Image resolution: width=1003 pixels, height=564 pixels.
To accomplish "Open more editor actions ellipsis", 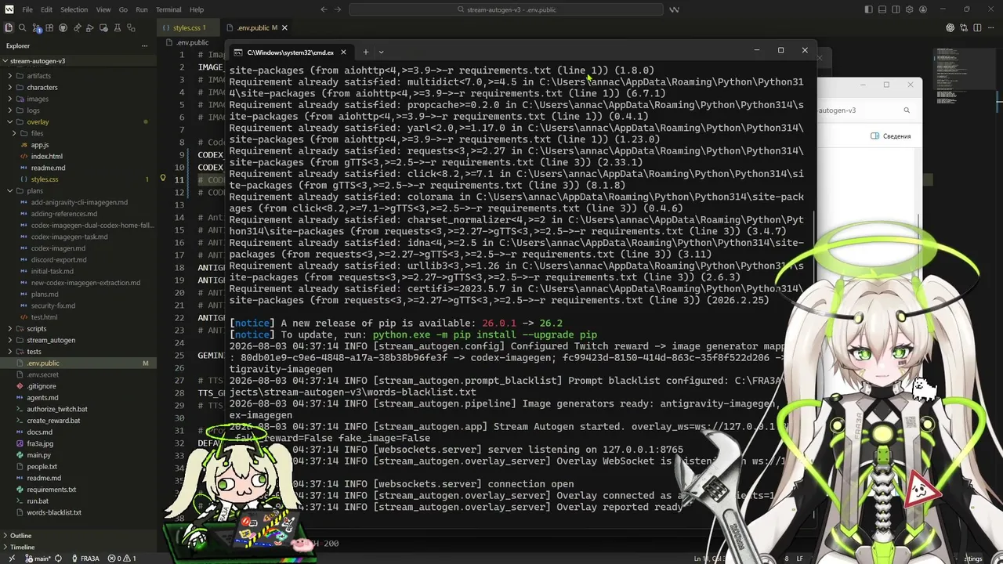I will click(x=990, y=27).
